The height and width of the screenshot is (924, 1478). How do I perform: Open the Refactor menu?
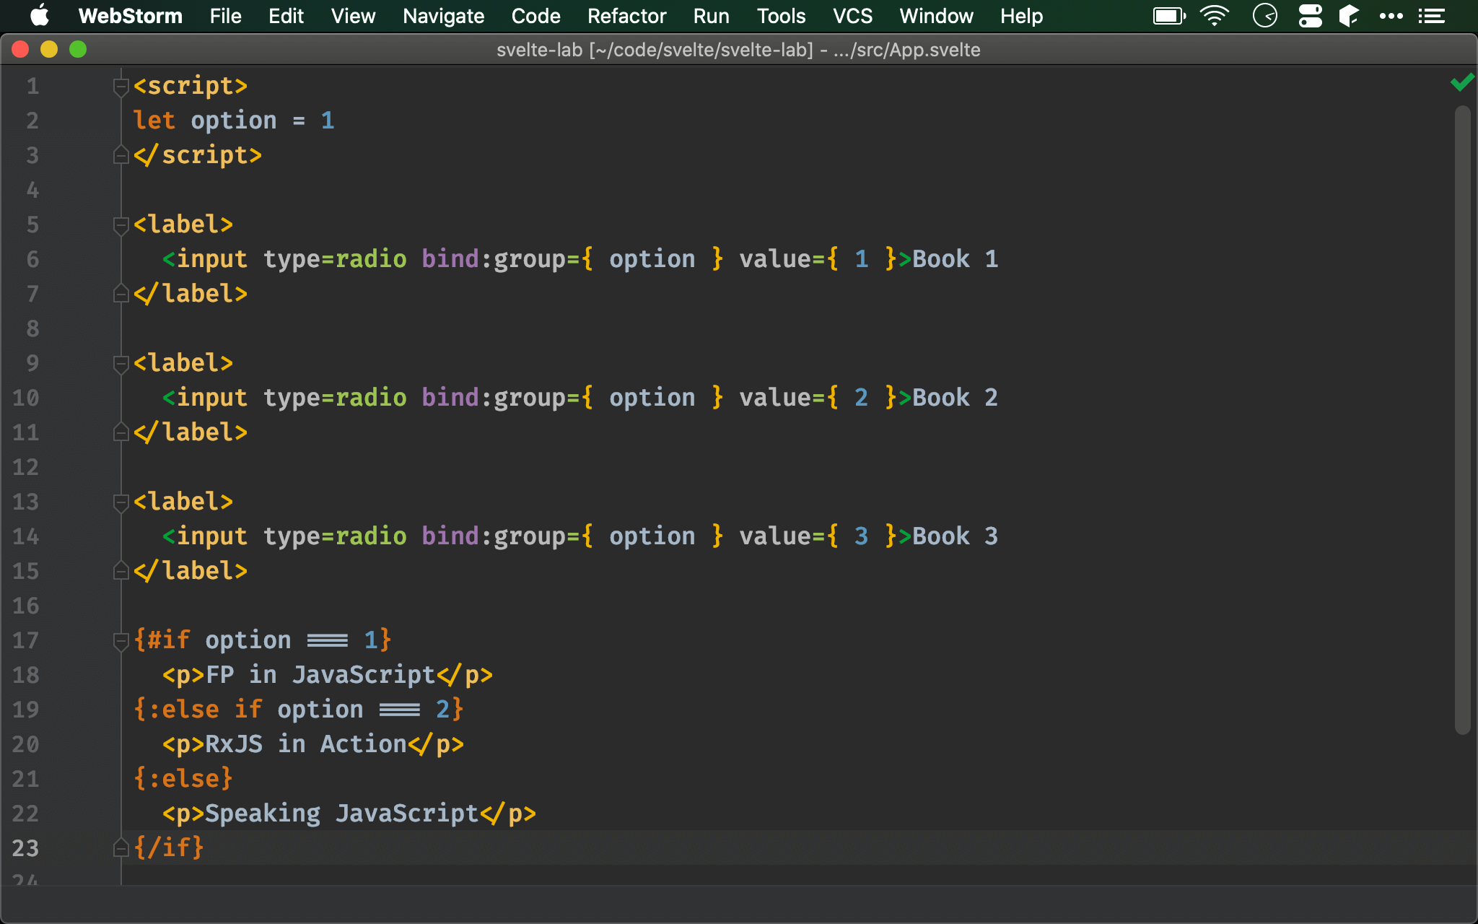click(626, 16)
